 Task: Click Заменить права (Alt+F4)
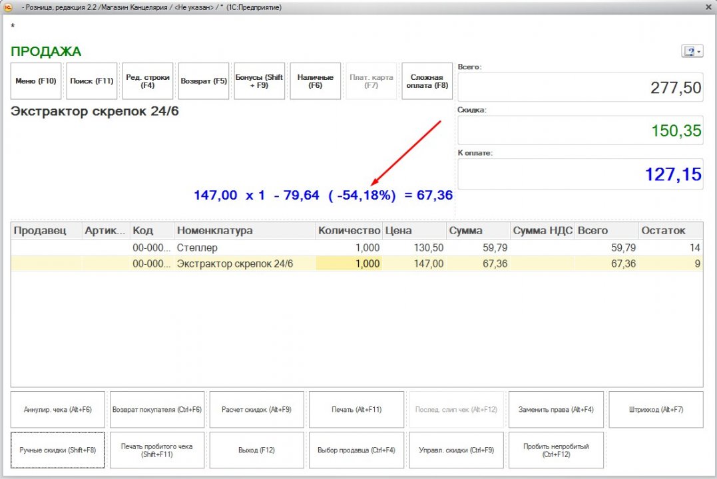click(556, 410)
